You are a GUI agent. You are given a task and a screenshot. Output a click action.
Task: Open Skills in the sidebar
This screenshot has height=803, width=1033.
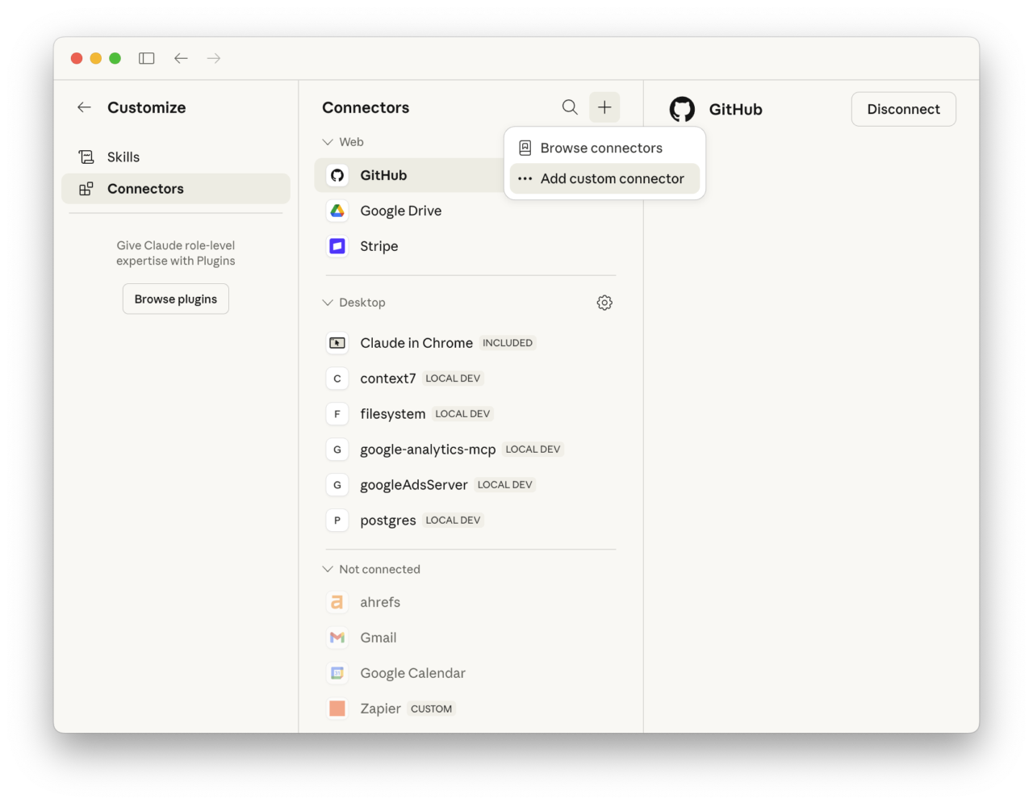pyautogui.click(x=123, y=157)
